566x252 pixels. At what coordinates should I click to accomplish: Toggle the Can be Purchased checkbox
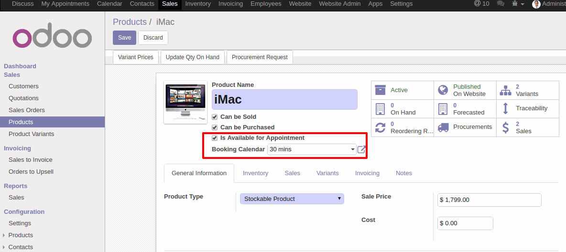[215, 127]
